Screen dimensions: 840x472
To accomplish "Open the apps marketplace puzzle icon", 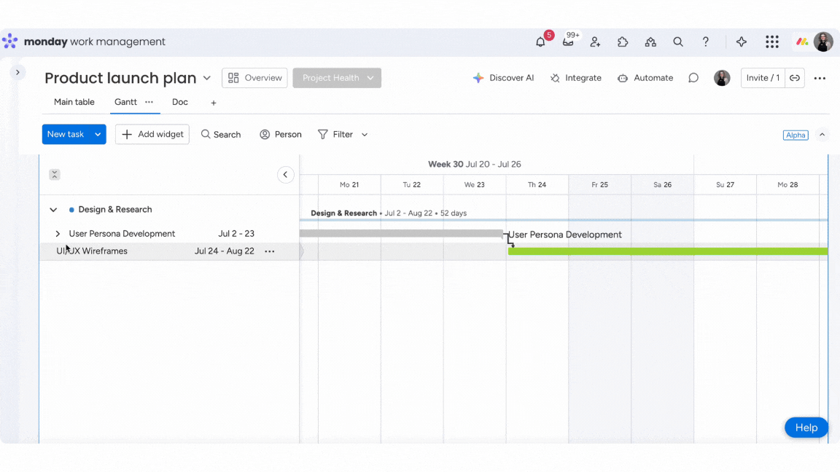I will click(x=623, y=42).
